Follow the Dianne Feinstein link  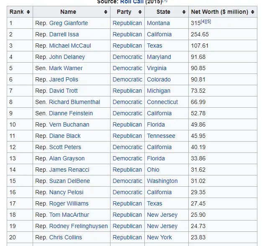point(71,113)
